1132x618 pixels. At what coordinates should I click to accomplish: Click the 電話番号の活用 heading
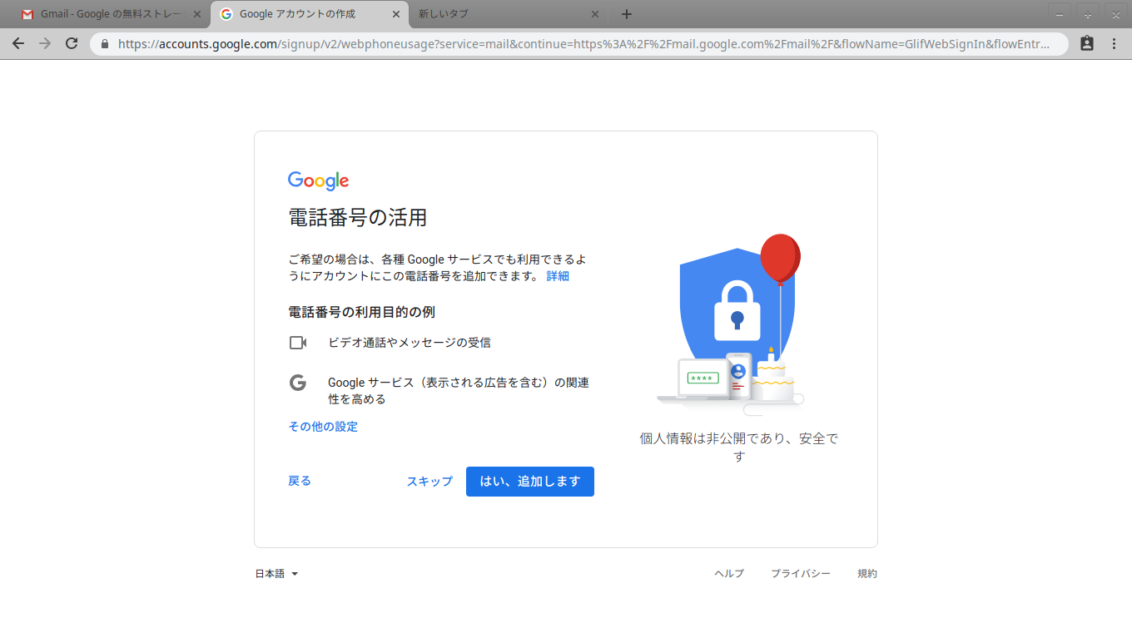coord(358,218)
